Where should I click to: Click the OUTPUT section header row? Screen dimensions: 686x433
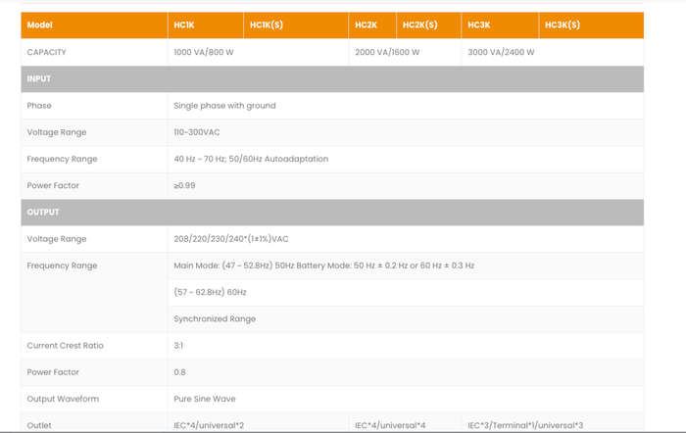click(332, 213)
